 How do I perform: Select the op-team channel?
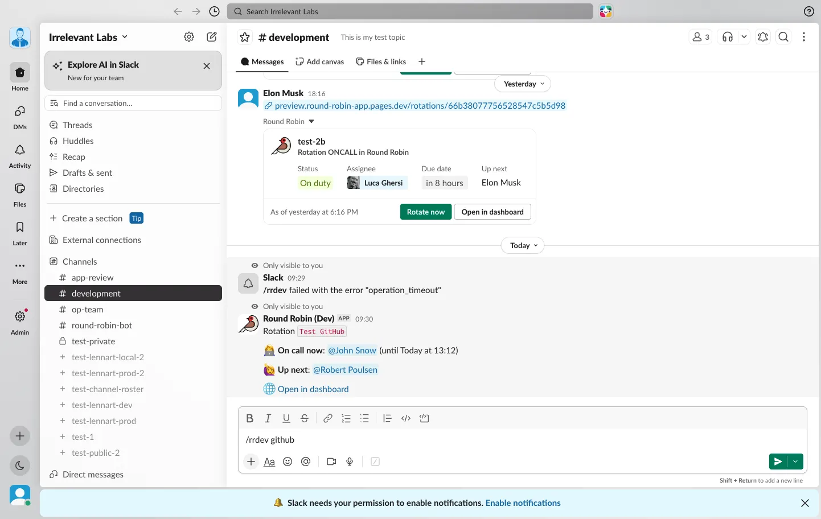133,309
